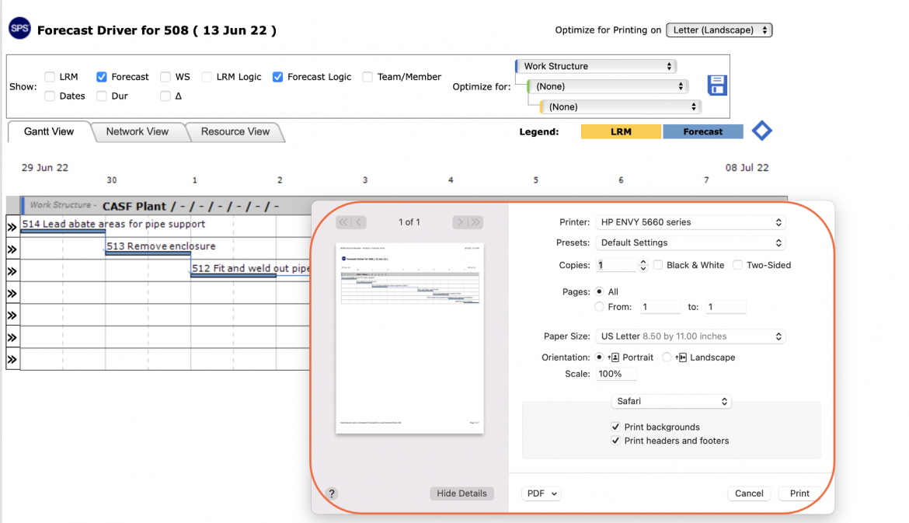The width and height of the screenshot is (909, 523).
Task: Expand row arrows for 513 Remove enclosure
Action: (x=12, y=249)
